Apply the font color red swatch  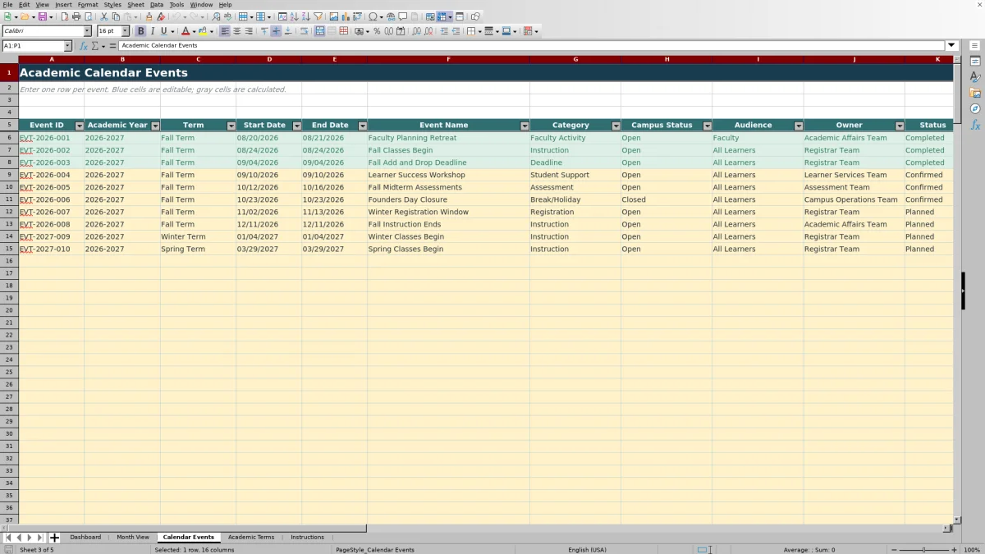point(187,31)
